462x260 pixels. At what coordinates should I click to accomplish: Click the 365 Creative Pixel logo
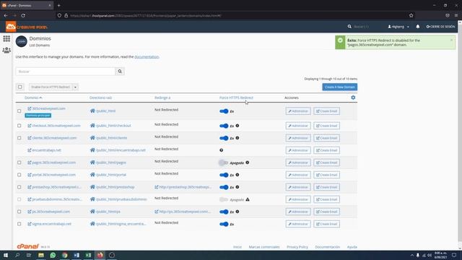(x=27, y=27)
